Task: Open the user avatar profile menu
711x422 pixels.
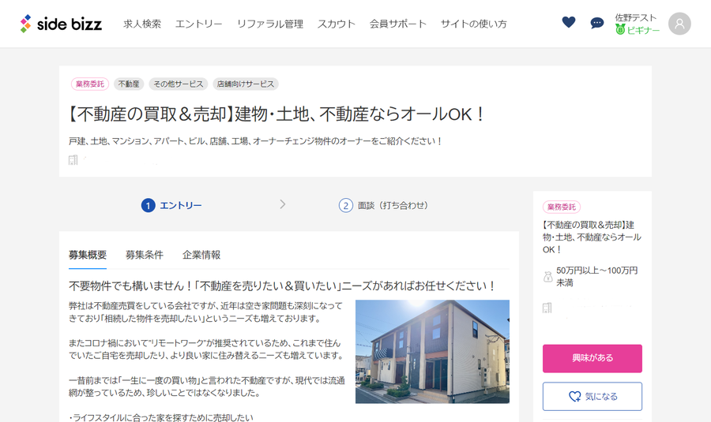Action: tap(679, 24)
